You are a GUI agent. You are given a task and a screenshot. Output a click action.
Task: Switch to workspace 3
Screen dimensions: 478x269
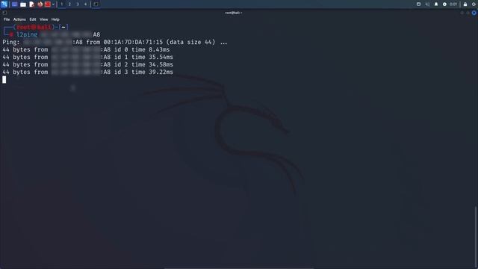pos(78,4)
